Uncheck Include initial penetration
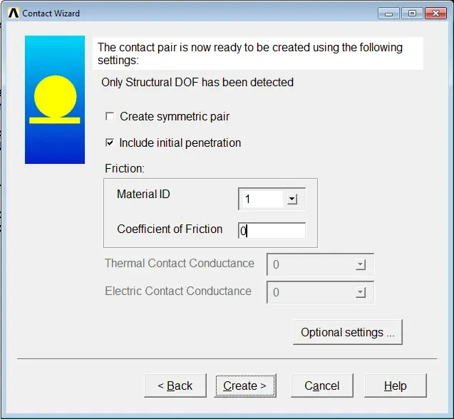Screen dimensions: 454x419 pos(110,143)
